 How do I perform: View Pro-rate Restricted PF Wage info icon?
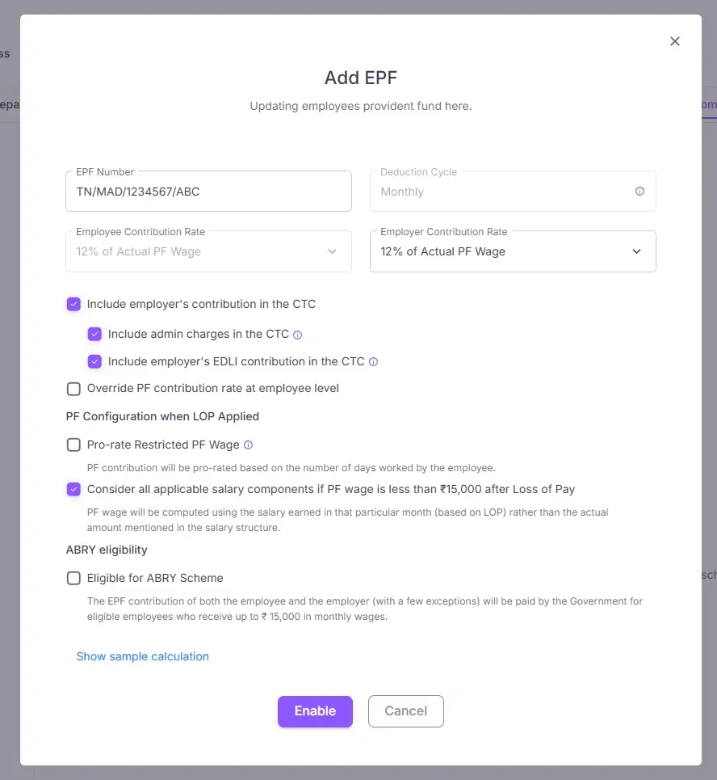pos(247,444)
